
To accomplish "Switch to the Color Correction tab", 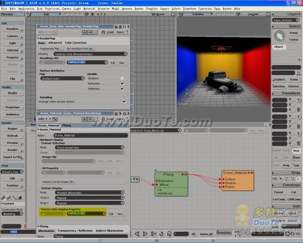I will (x=76, y=43).
